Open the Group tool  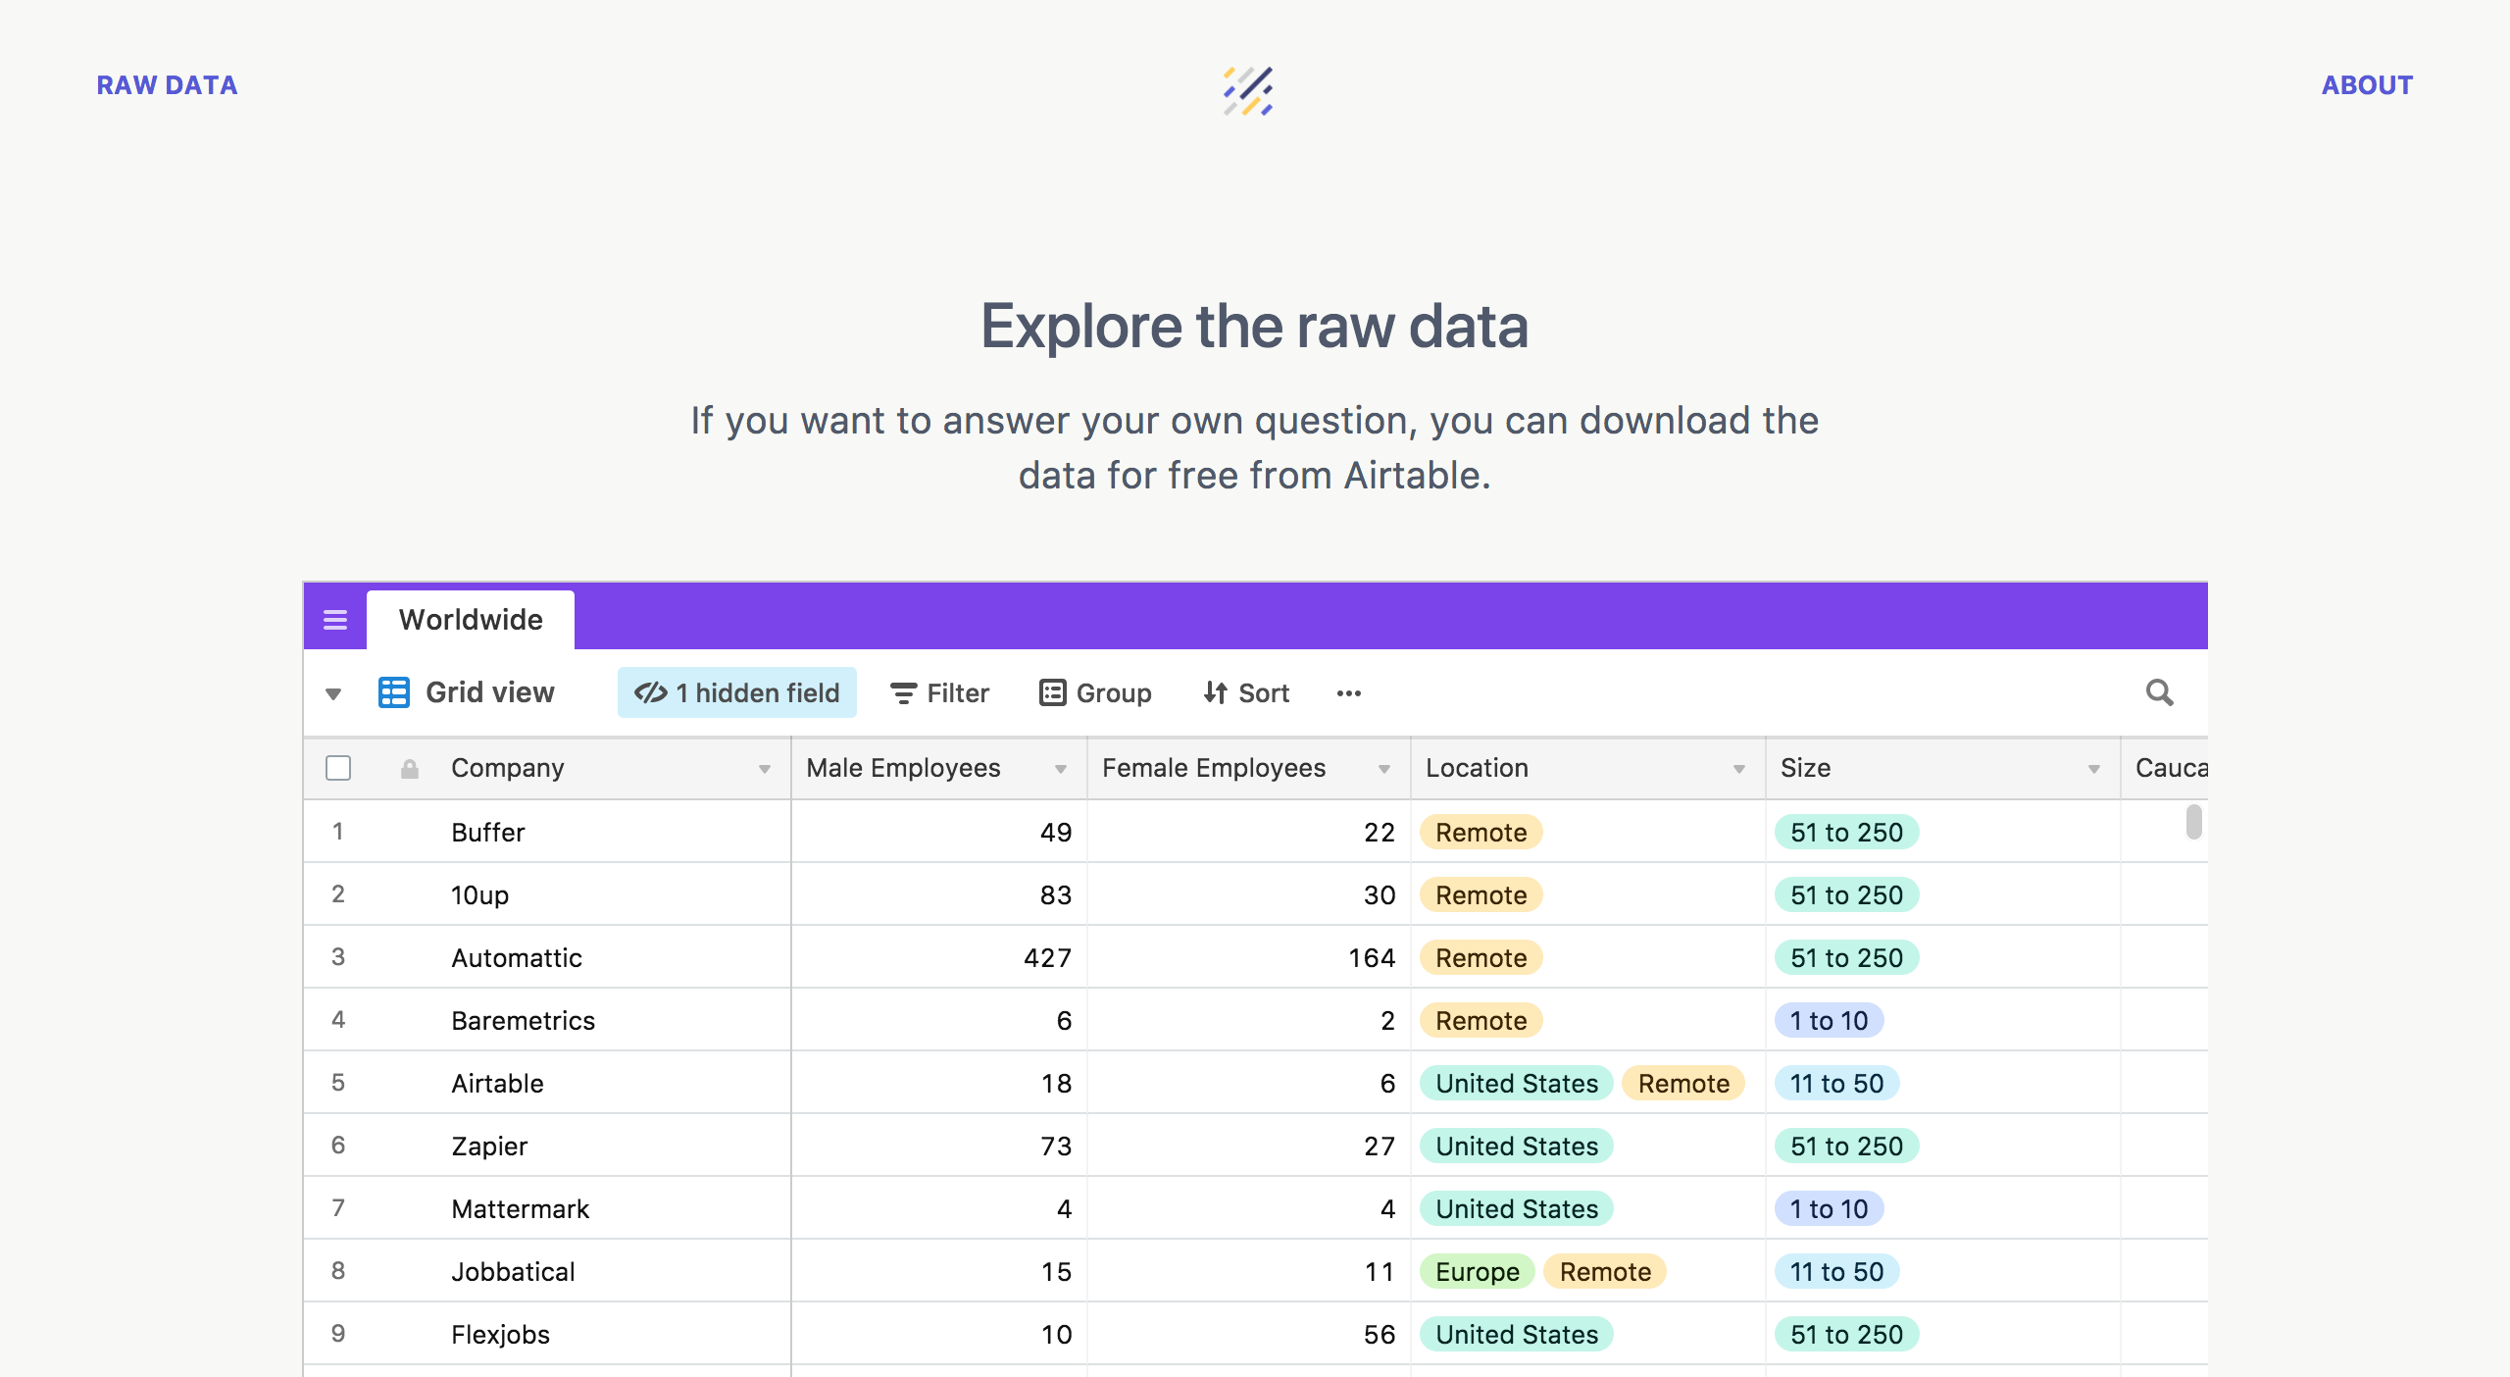click(x=1095, y=692)
